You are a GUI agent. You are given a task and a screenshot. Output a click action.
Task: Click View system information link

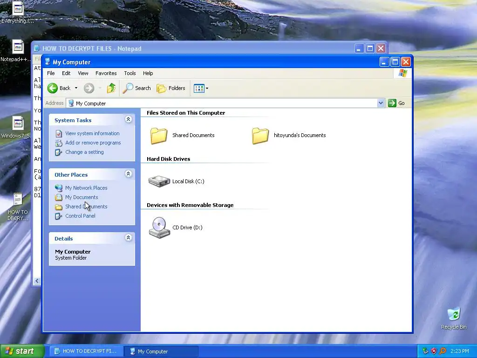92,133
